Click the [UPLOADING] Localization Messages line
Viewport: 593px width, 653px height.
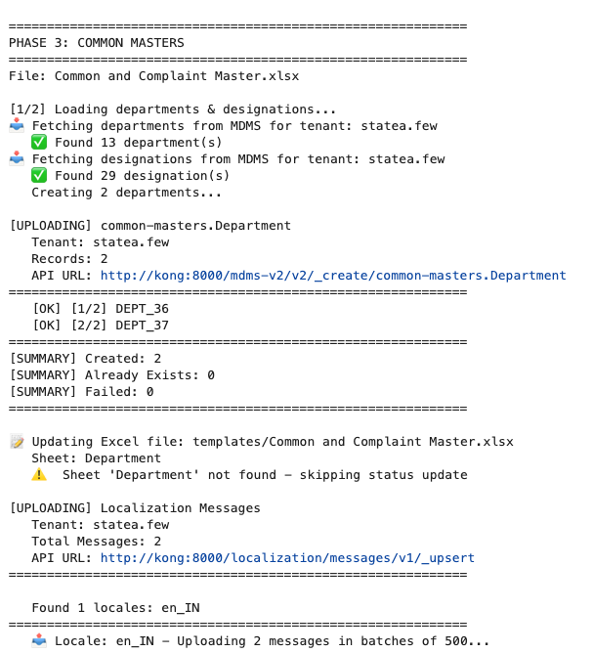pyautogui.click(x=135, y=508)
